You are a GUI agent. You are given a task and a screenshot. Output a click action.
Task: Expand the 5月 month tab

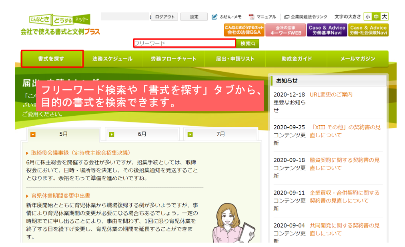pos(63,134)
